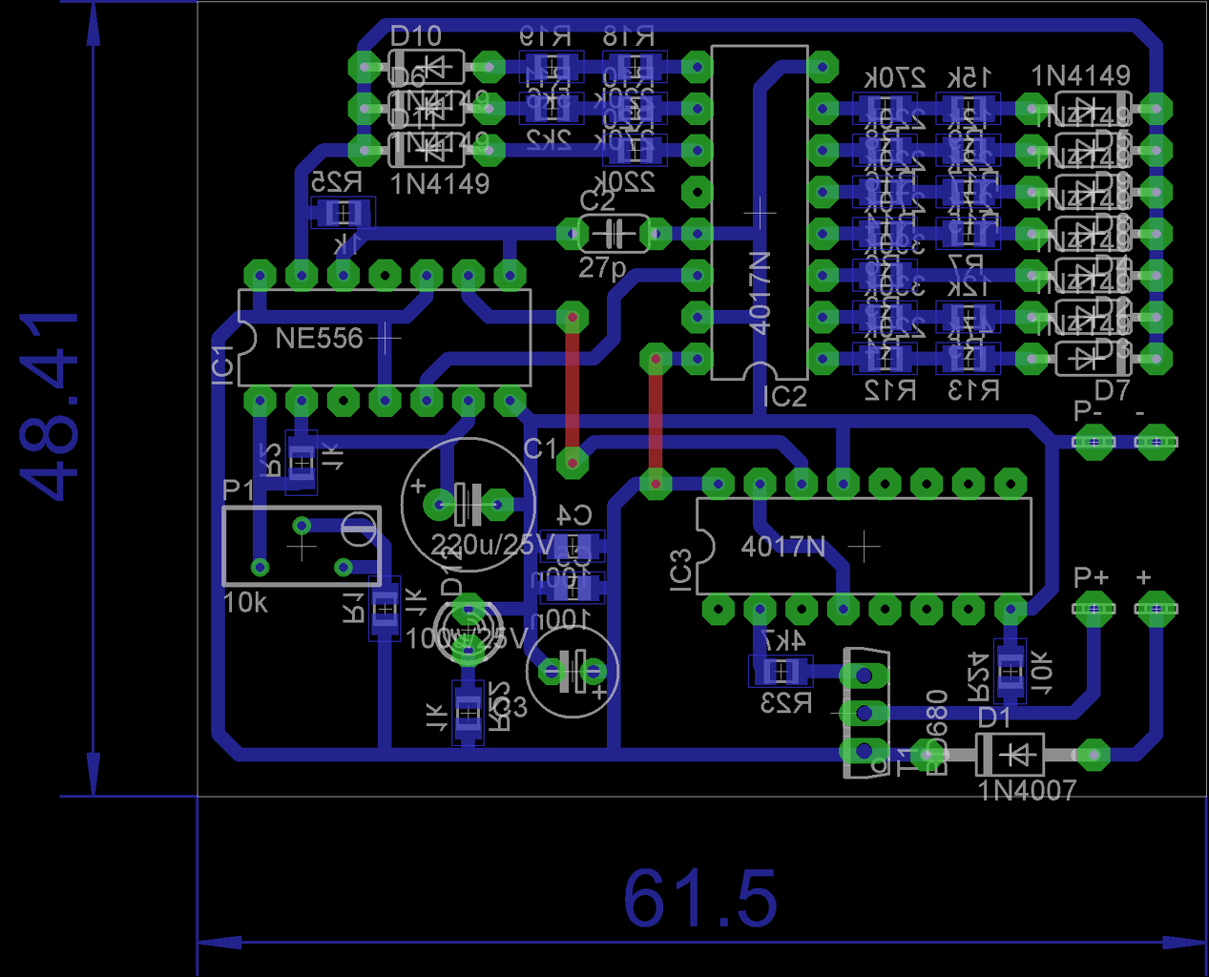1209x977 pixels.
Task: Select the IC3 designator label
Action: [x=680, y=570]
